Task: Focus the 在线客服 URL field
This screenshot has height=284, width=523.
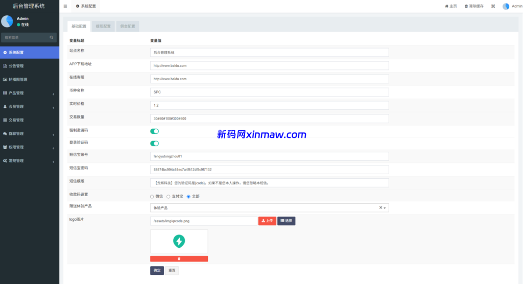Action: click(269, 79)
